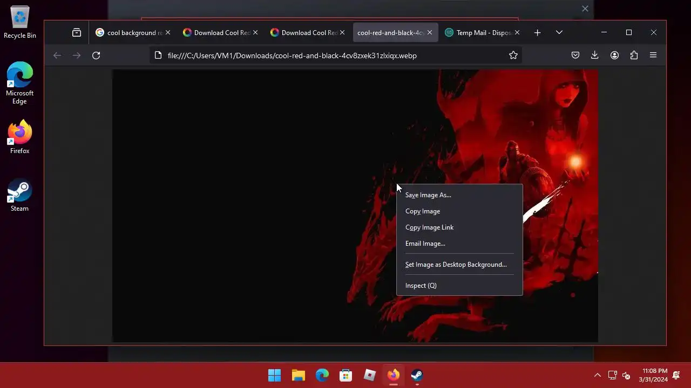Image resolution: width=691 pixels, height=388 pixels.
Task: Open Microsoft Store from the taskbar
Action: click(x=346, y=375)
